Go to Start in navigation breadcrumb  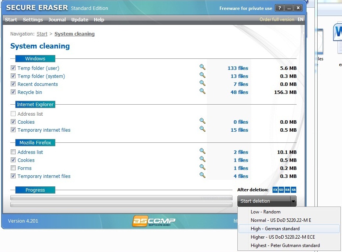(42, 34)
